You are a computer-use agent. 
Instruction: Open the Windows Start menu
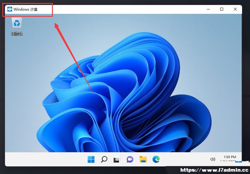click(x=91, y=159)
